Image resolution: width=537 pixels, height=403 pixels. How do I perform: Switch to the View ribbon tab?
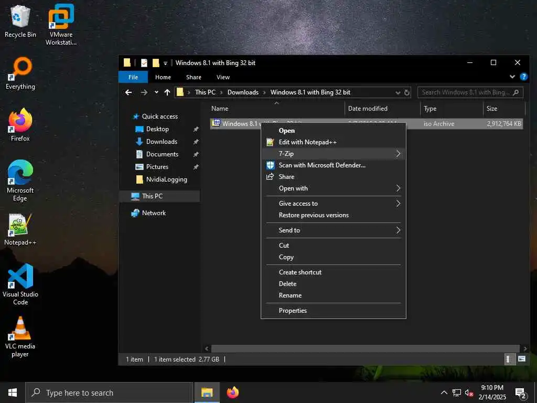click(223, 77)
